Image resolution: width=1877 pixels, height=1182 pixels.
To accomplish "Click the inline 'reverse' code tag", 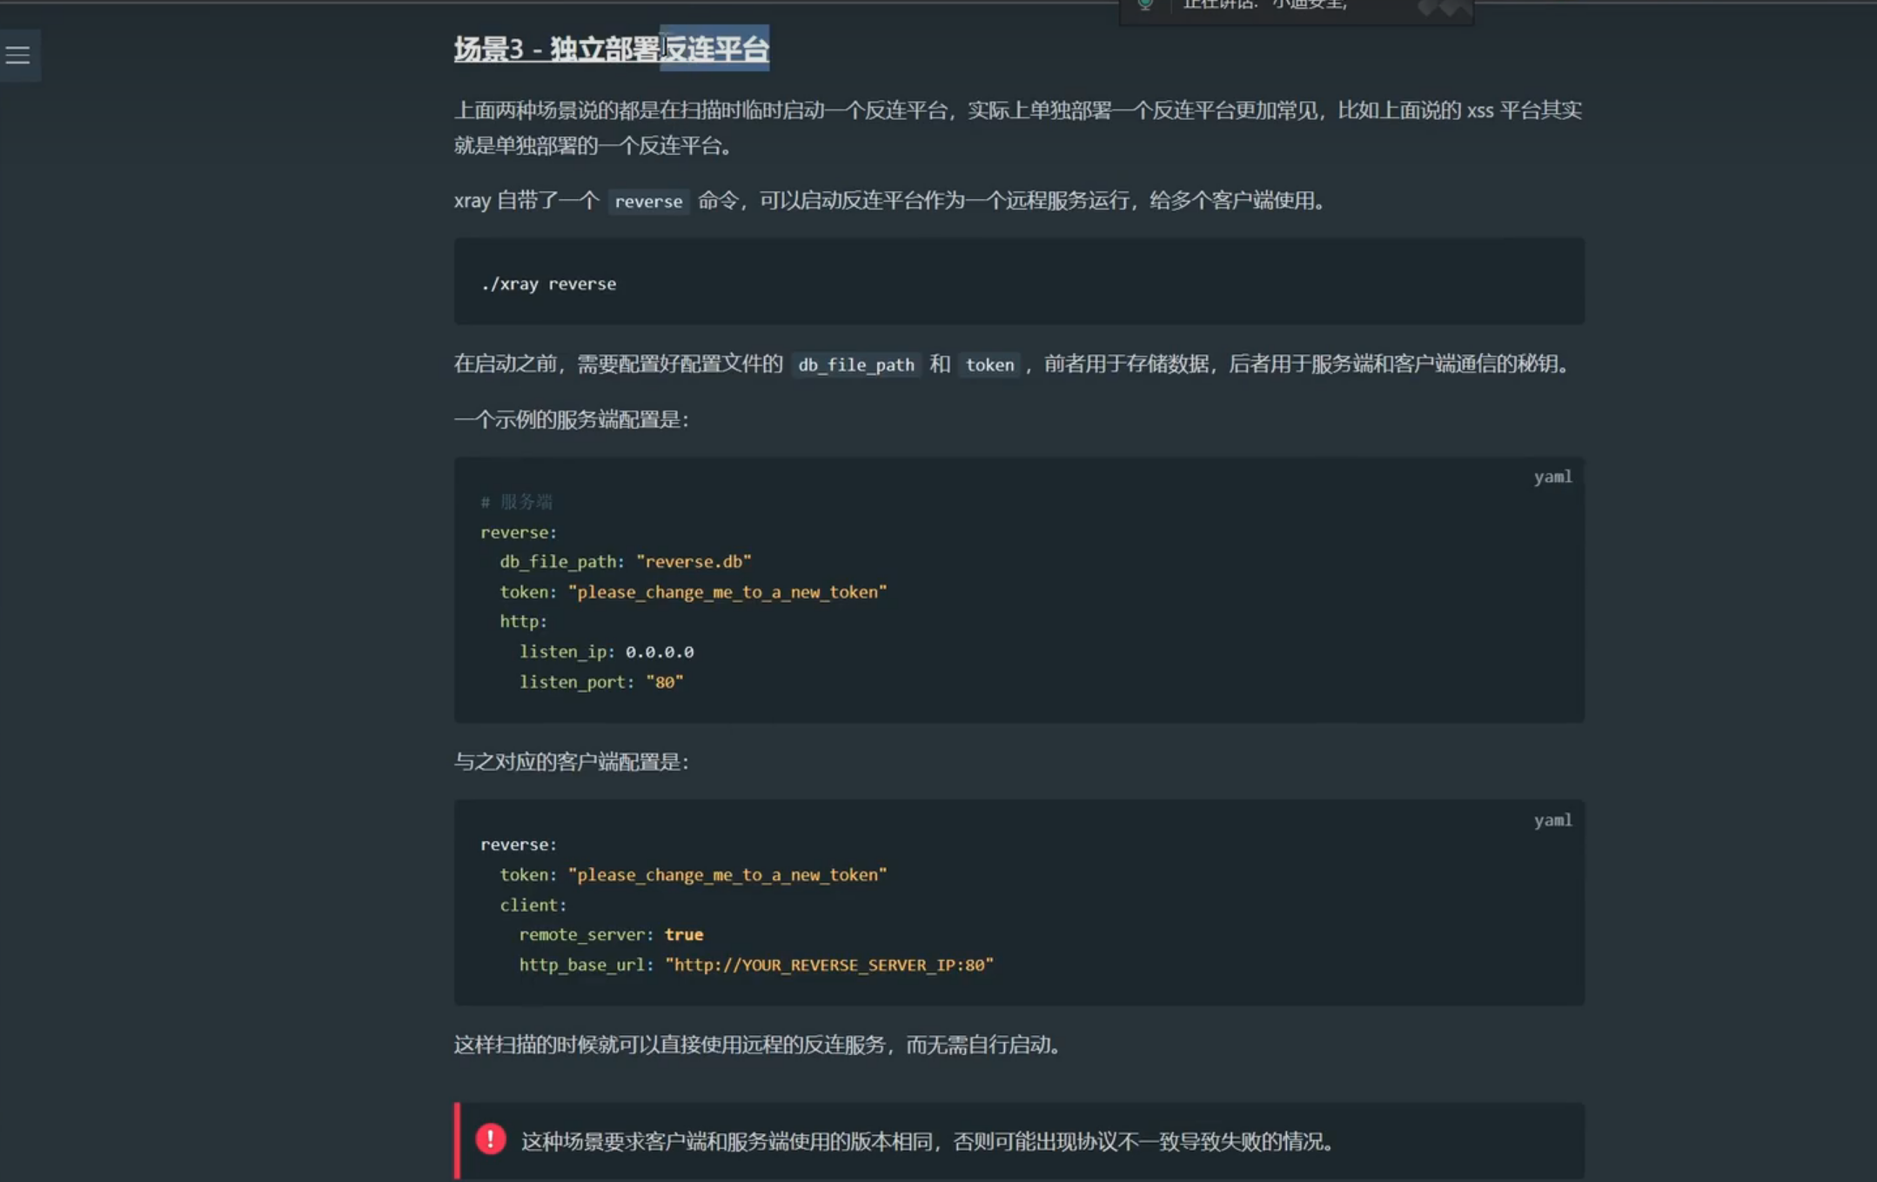I will coord(648,201).
